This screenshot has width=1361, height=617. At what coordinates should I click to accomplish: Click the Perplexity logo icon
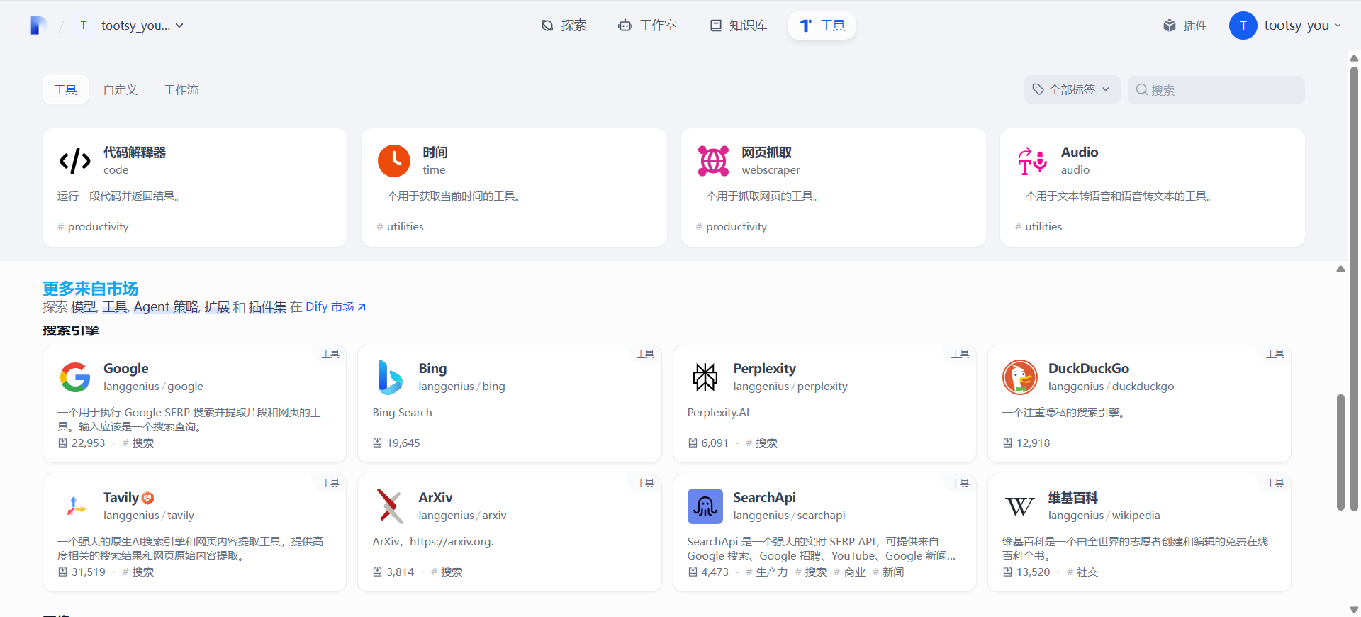tap(705, 377)
